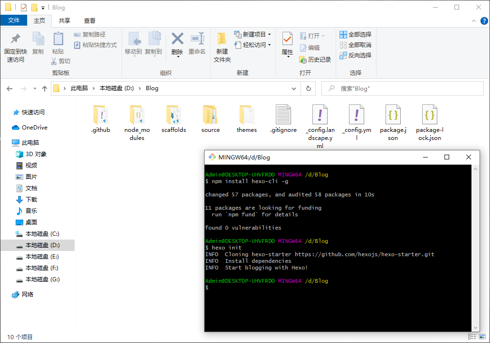Image resolution: width=490 pixels, height=343 pixels.
Task: Open Properties from the ribbon
Action: [287, 44]
